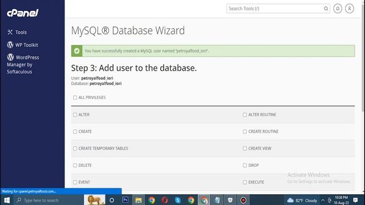Enable the EXECUTE privilege
365x205 pixels.
tap(245, 182)
